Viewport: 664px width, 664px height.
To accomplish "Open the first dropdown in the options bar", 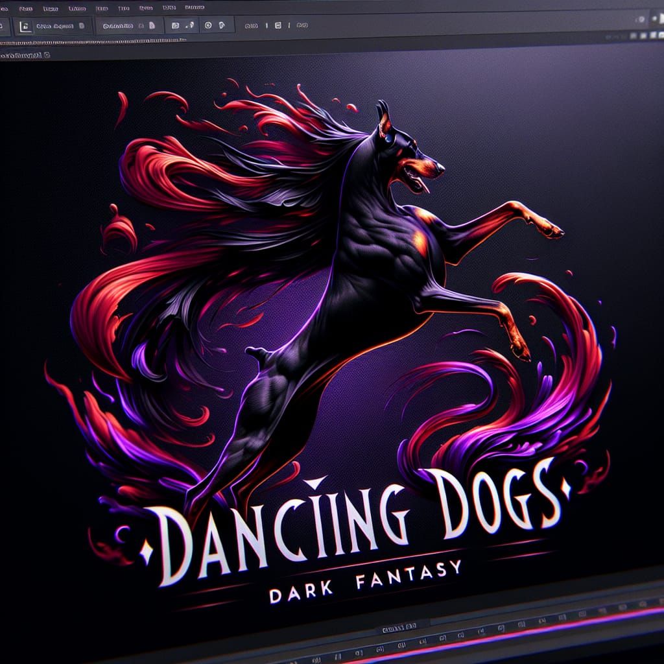I will pos(58,25).
